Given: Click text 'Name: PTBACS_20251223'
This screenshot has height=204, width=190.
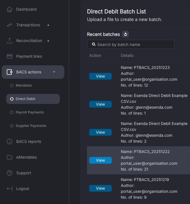Looking at the screenshot, I should [145, 68].
